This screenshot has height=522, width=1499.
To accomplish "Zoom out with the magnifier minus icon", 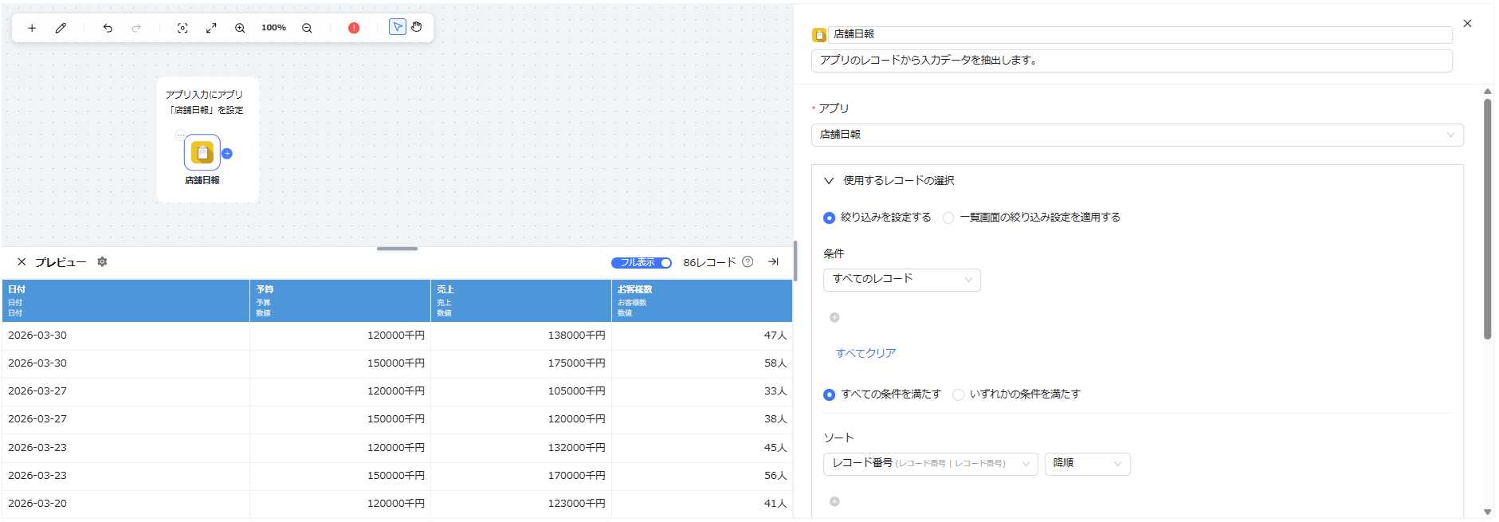I will (307, 28).
